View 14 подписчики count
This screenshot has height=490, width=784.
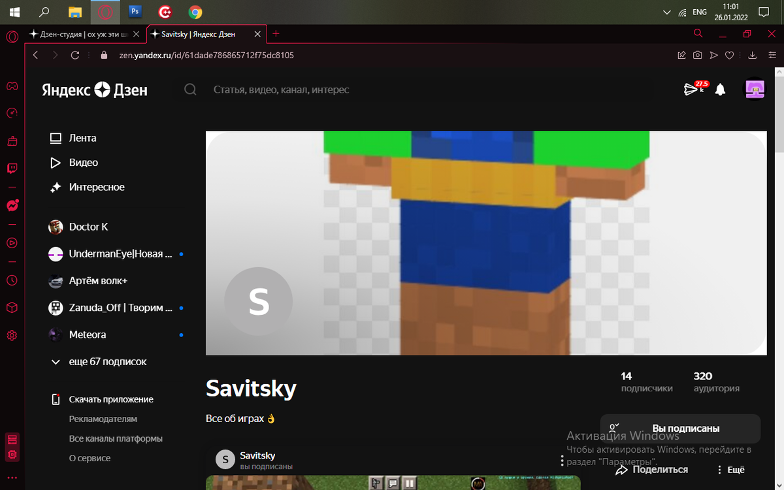point(646,382)
